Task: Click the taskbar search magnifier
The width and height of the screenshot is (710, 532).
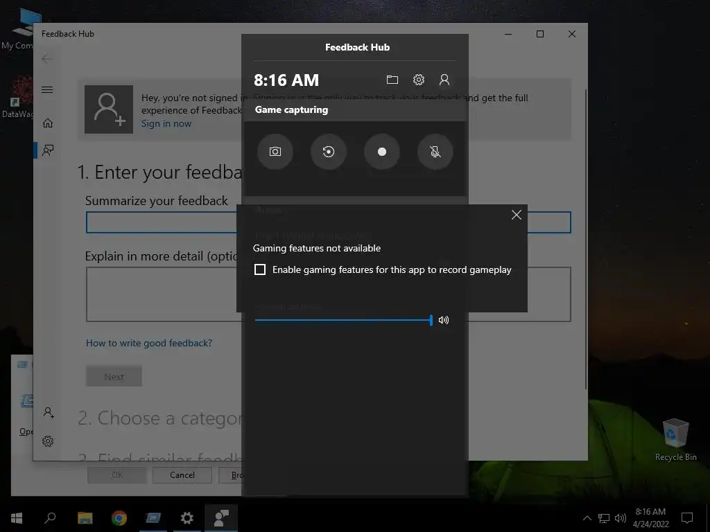Action: click(x=50, y=518)
